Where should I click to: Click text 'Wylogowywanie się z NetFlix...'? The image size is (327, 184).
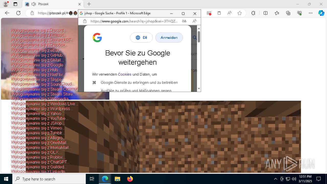click(x=38, y=74)
